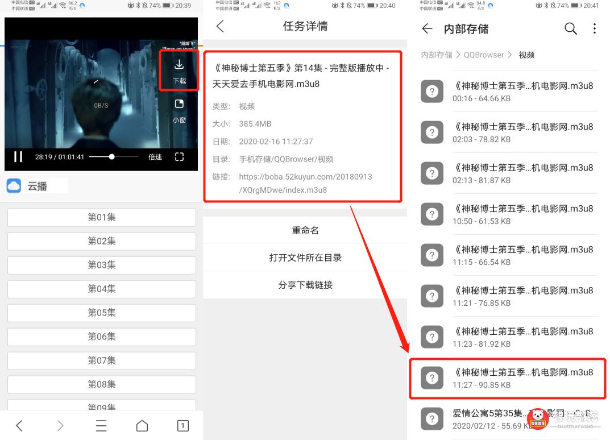Image resolution: width=610 pixels, height=440 pixels.
Task: Tap 分享下载链接 to share the download link
Action: click(x=304, y=285)
